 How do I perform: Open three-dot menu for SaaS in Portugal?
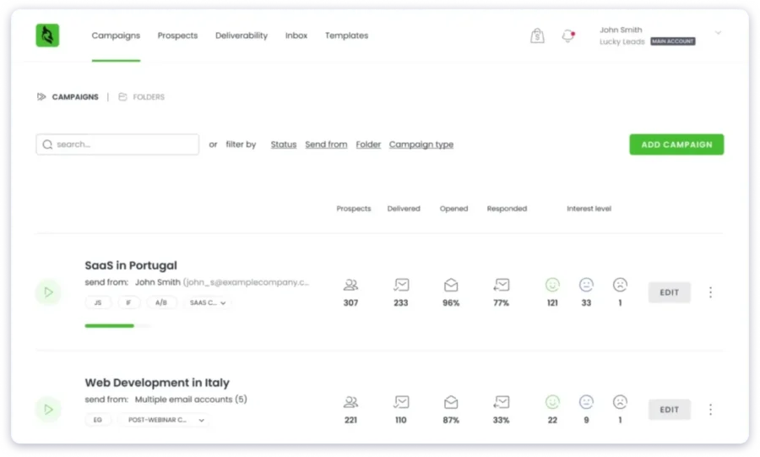(x=710, y=292)
